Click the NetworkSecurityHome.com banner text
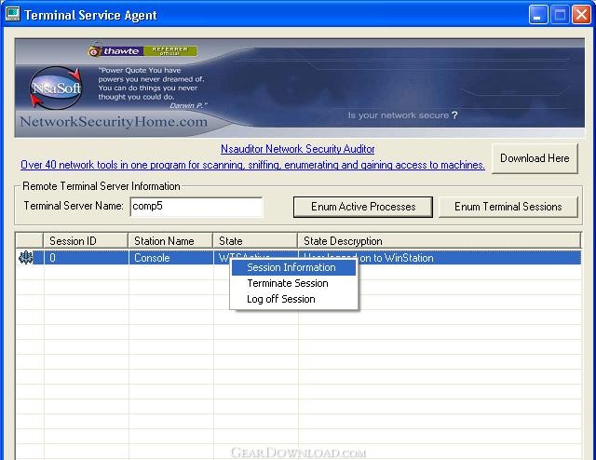 pyautogui.click(x=114, y=122)
